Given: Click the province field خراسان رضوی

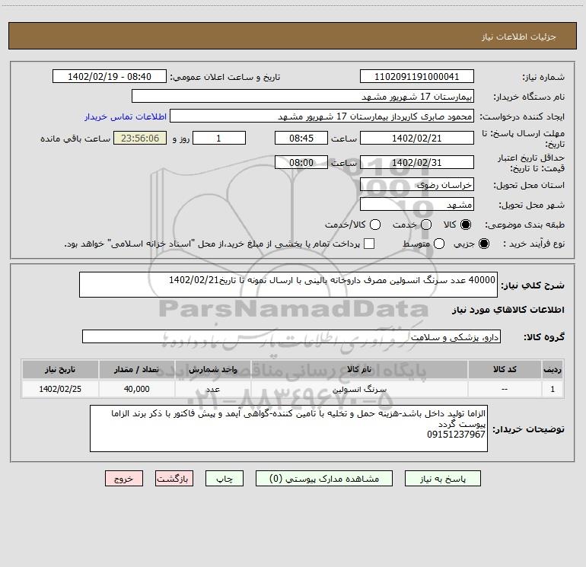Looking at the screenshot, I should point(417,184).
